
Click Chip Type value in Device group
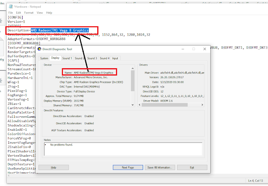click(x=98, y=82)
